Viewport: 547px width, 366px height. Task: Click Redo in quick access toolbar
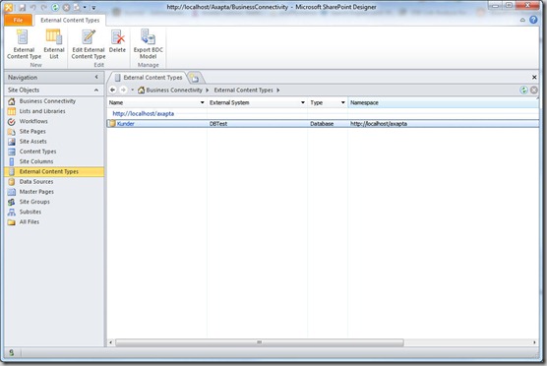tap(44, 7)
